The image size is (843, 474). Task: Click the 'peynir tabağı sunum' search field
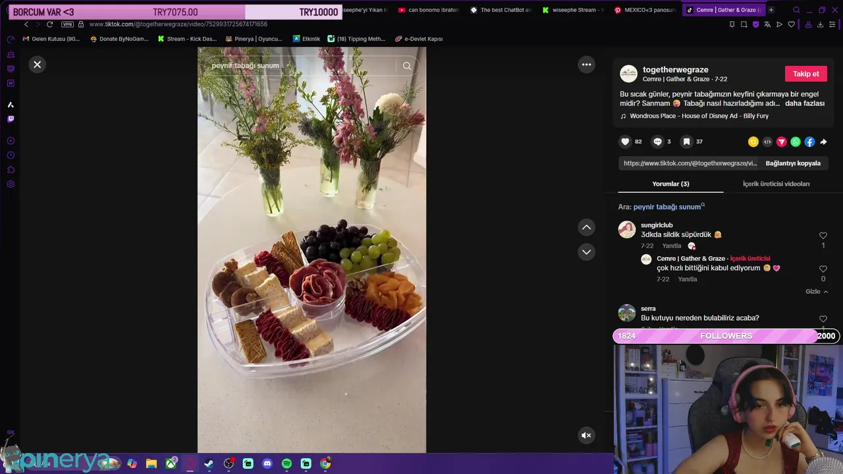pyautogui.click(x=300, y=66)
